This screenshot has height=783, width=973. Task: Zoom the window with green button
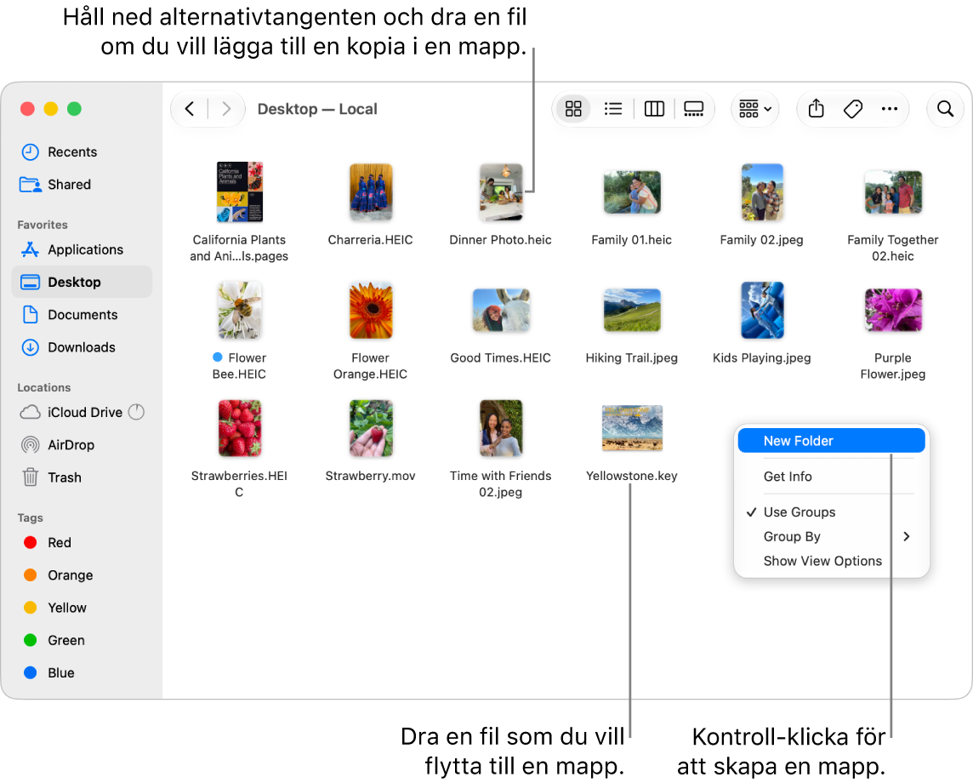75,109
